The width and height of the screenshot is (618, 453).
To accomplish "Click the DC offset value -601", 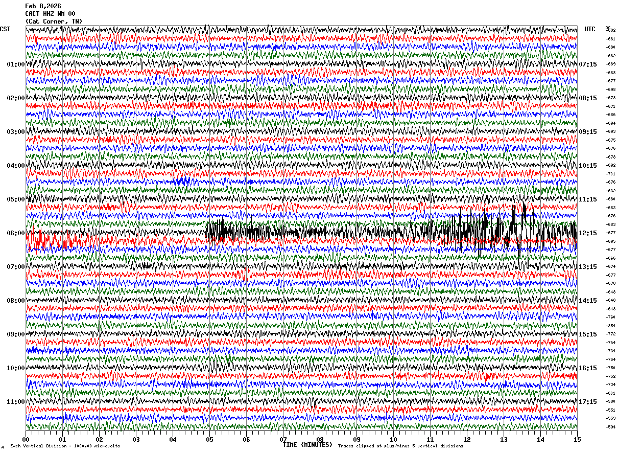I will click(610, 393).
